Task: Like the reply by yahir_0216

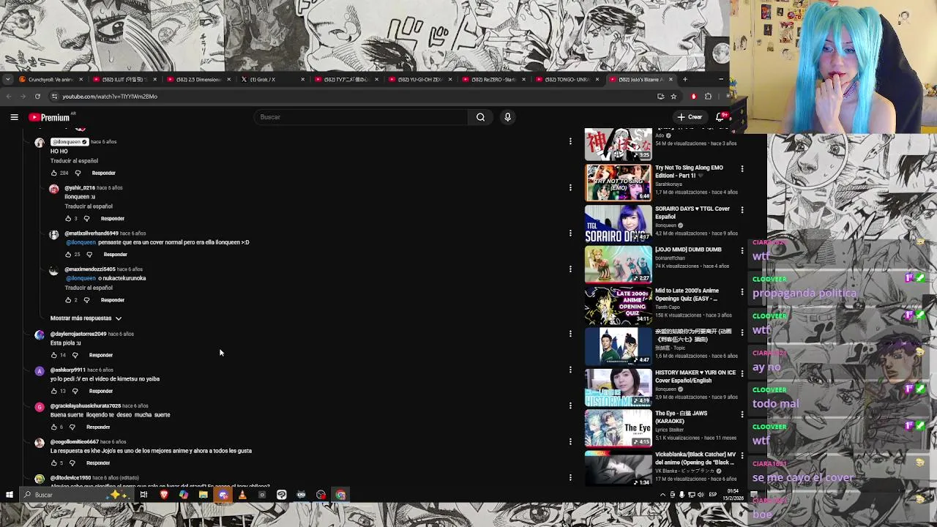Action: click(x=68, y=219)
